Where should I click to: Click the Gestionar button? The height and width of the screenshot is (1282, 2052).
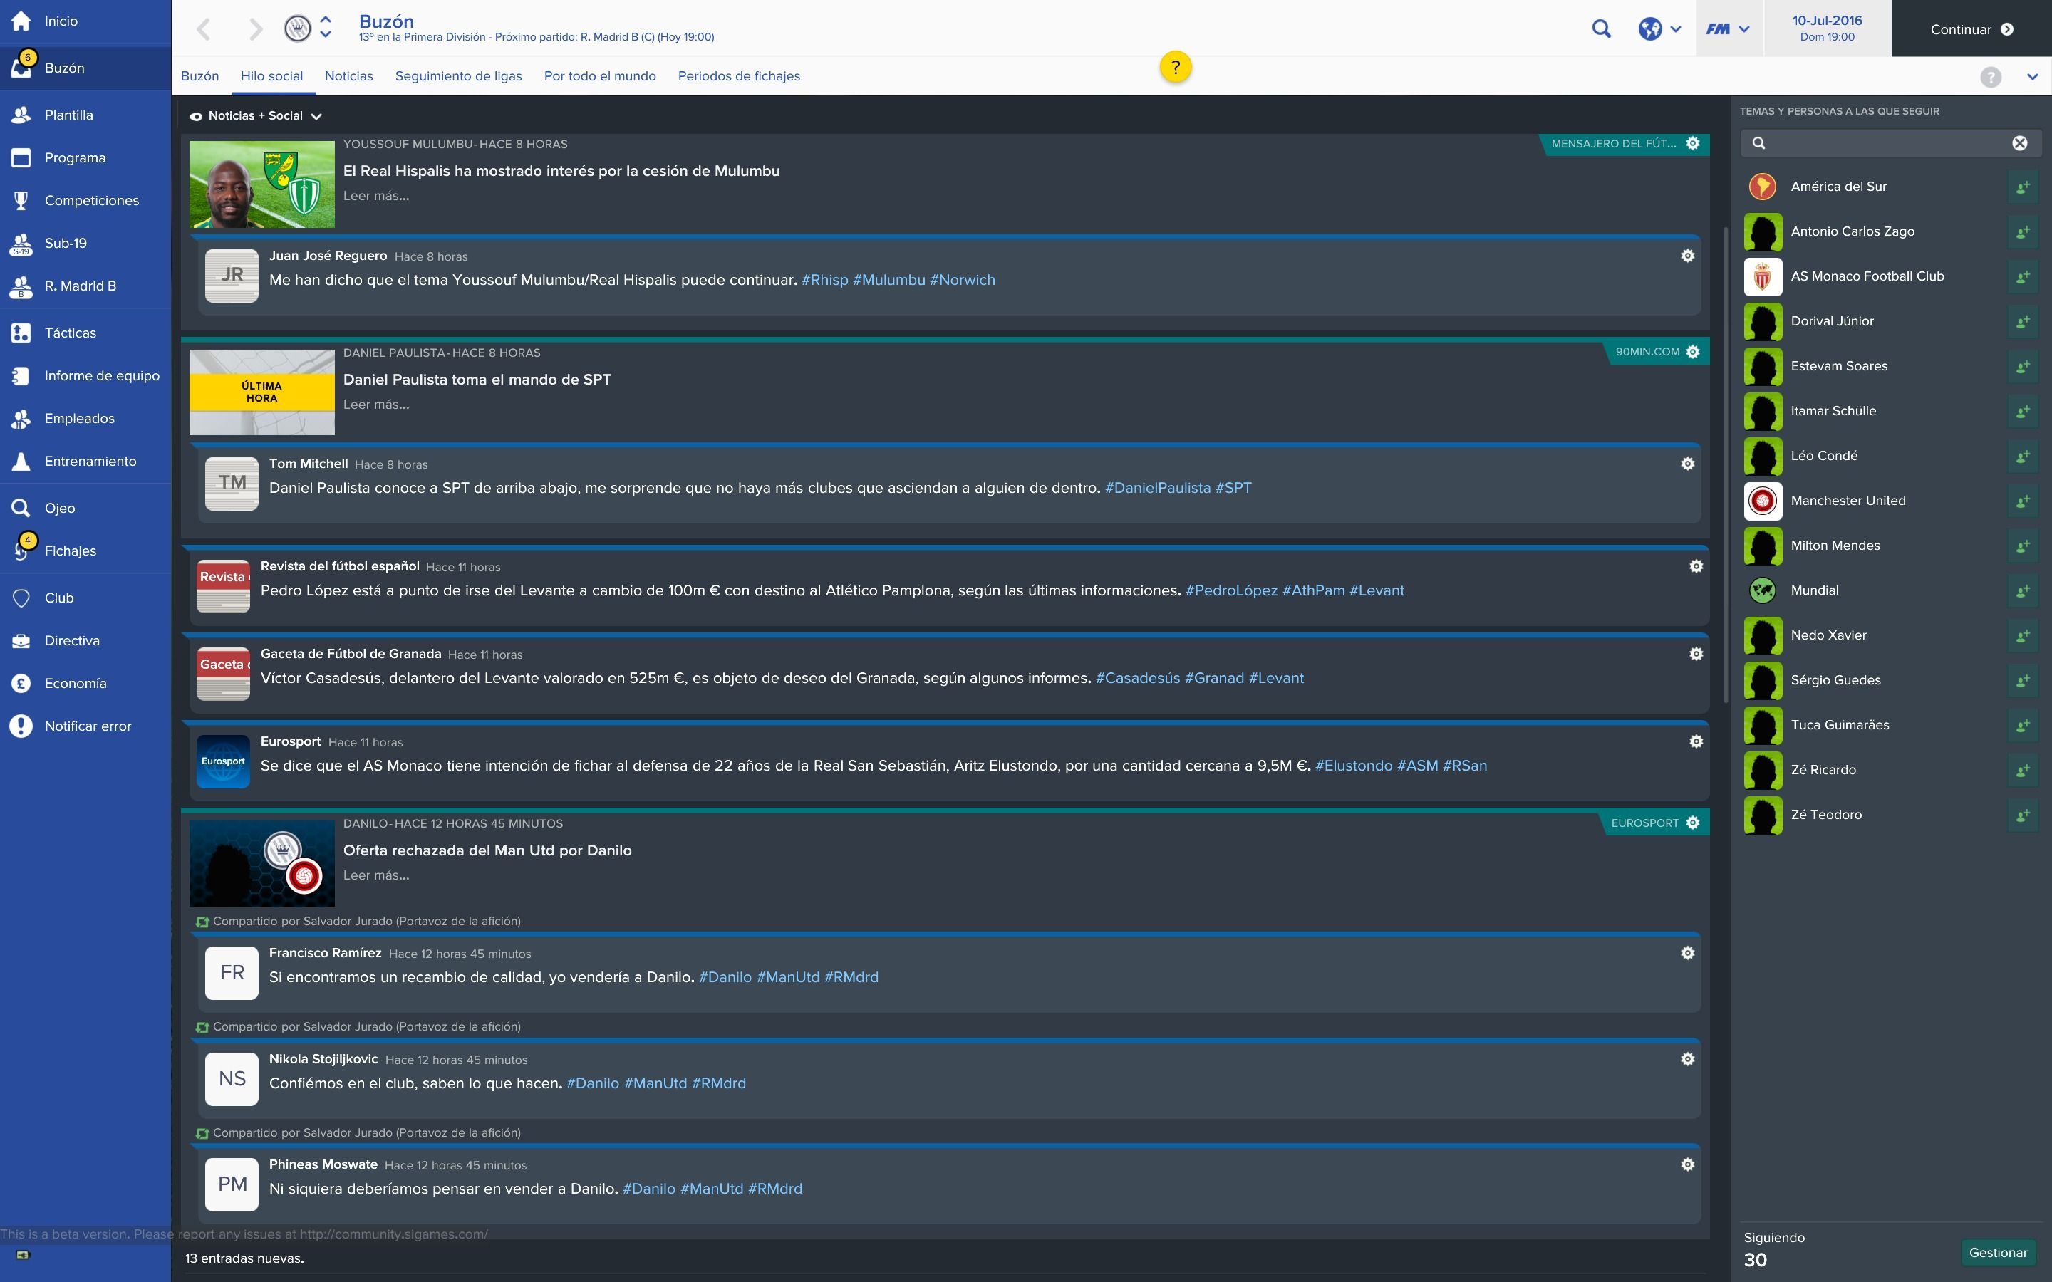(1998, 1252)
